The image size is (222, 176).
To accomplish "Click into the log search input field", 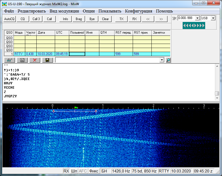I will (x=107, y=60).
